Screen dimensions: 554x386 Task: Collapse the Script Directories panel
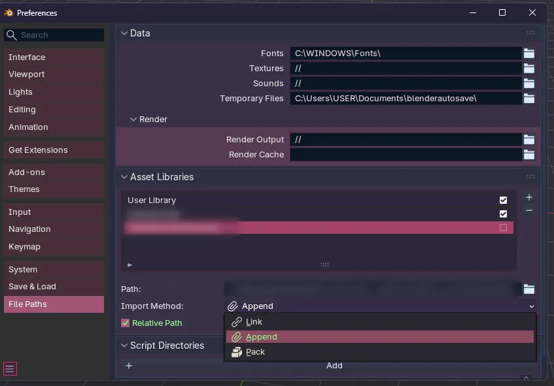click(124, 346)
